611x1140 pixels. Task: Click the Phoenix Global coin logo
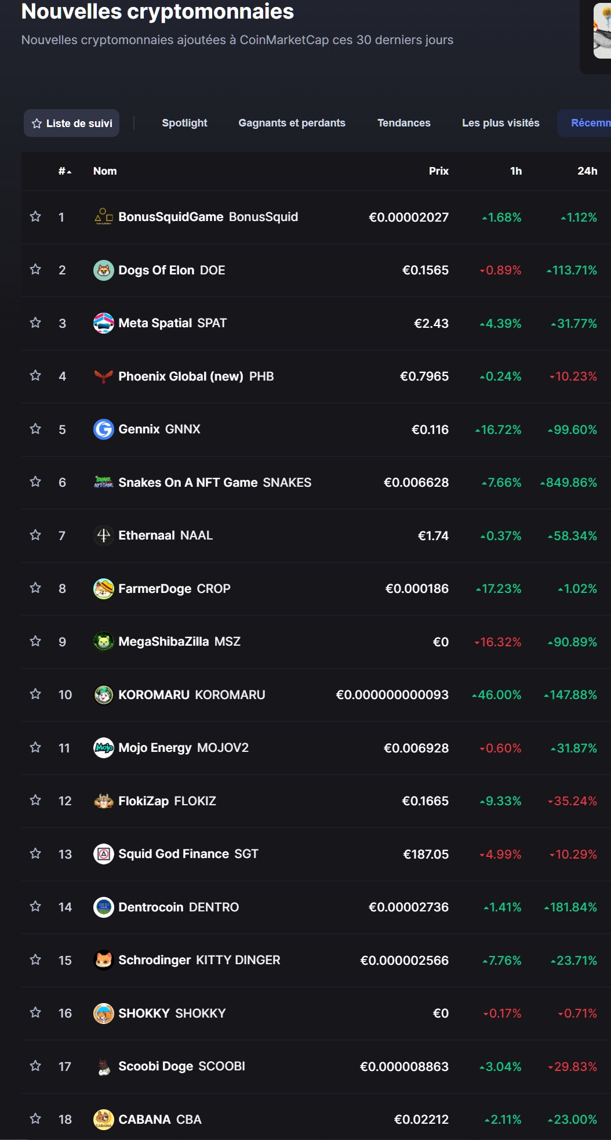pos(104,377)
